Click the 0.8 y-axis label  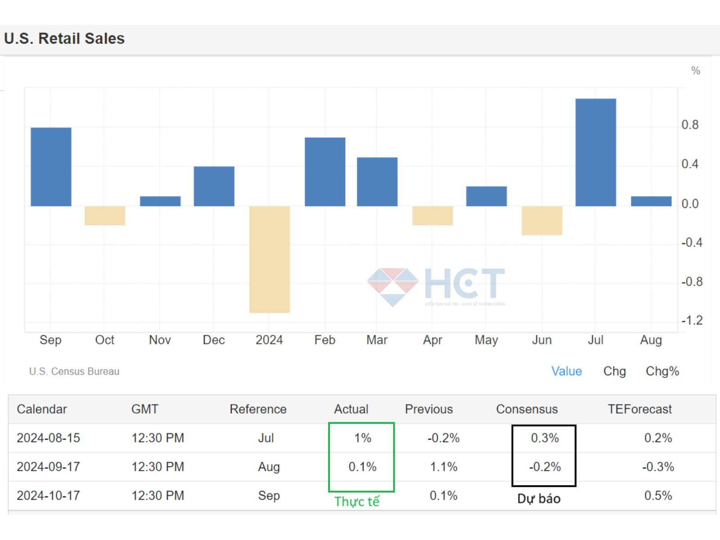(x=690, y=125)
